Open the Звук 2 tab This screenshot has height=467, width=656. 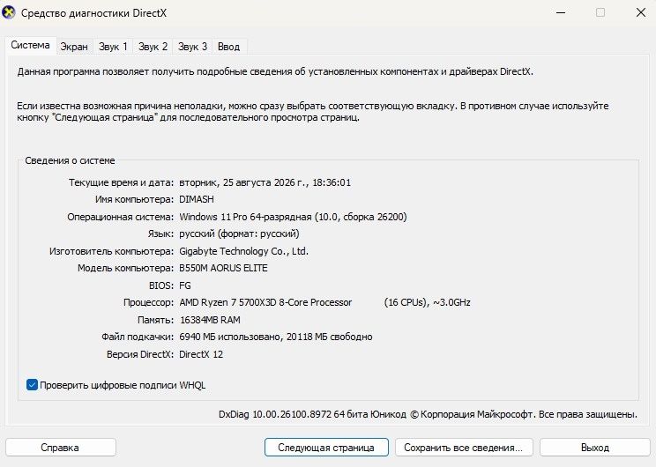[x=153, y=47]
